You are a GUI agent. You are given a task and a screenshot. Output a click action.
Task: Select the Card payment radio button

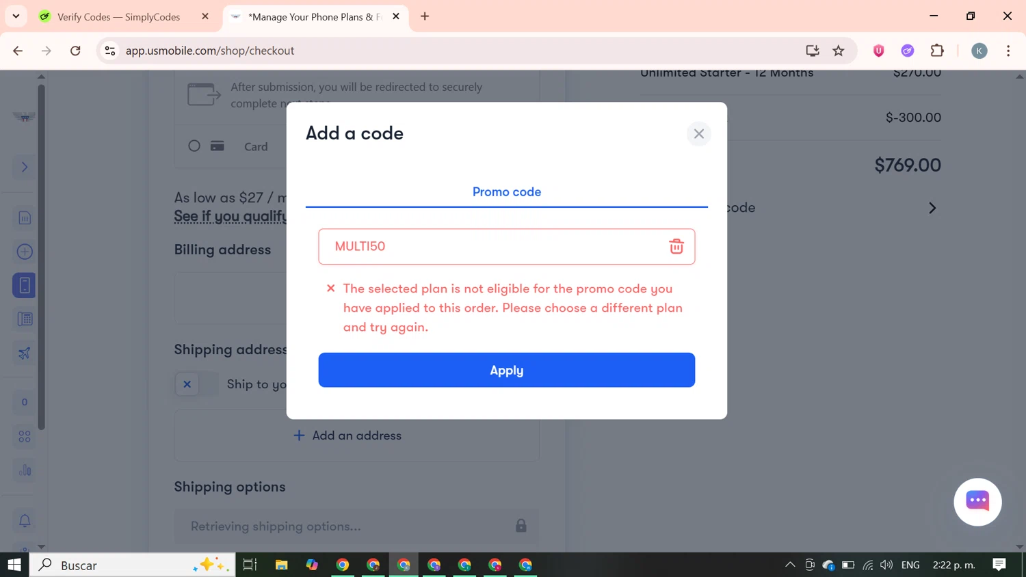[194, 146]
